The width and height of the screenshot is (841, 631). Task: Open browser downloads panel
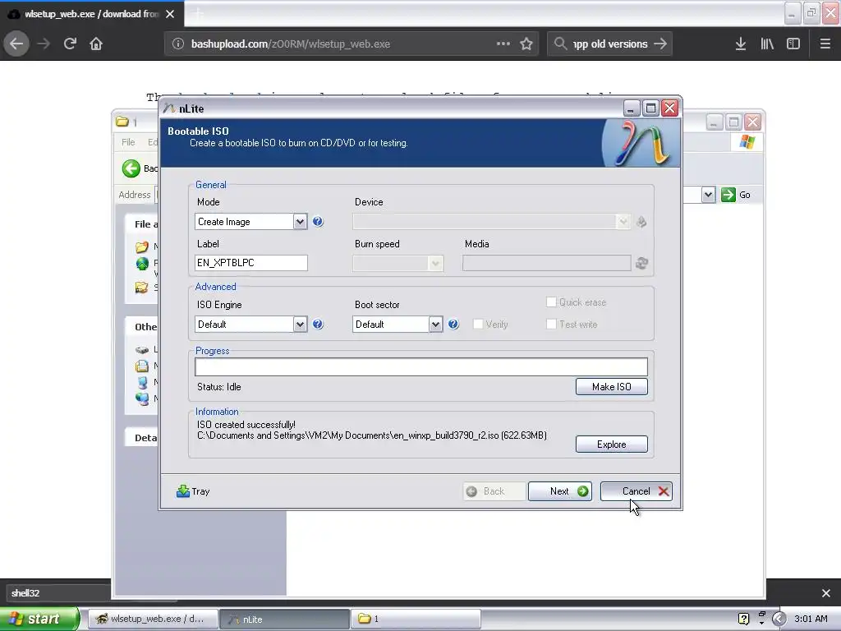point(741,44)
